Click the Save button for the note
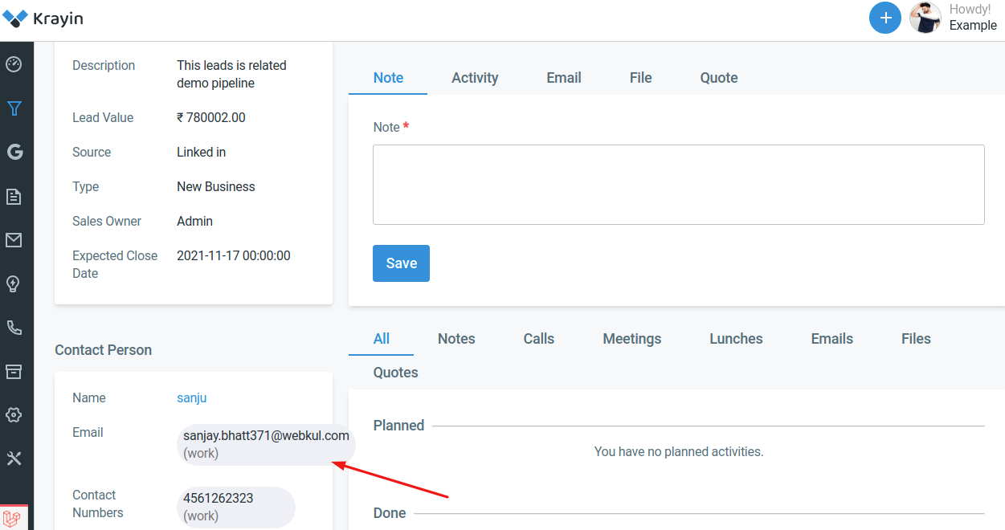This screenshot has height=530, width=1005. click(401, 263)
